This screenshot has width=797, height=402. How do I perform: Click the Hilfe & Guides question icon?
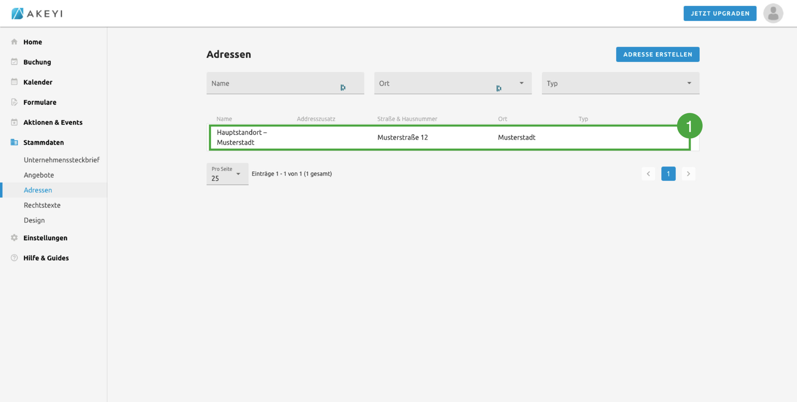pos(14,258)
